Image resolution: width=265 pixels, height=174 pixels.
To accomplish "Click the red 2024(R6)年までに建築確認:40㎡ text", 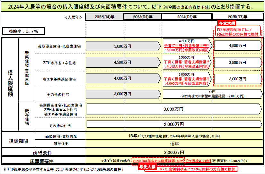I will 158,161.
